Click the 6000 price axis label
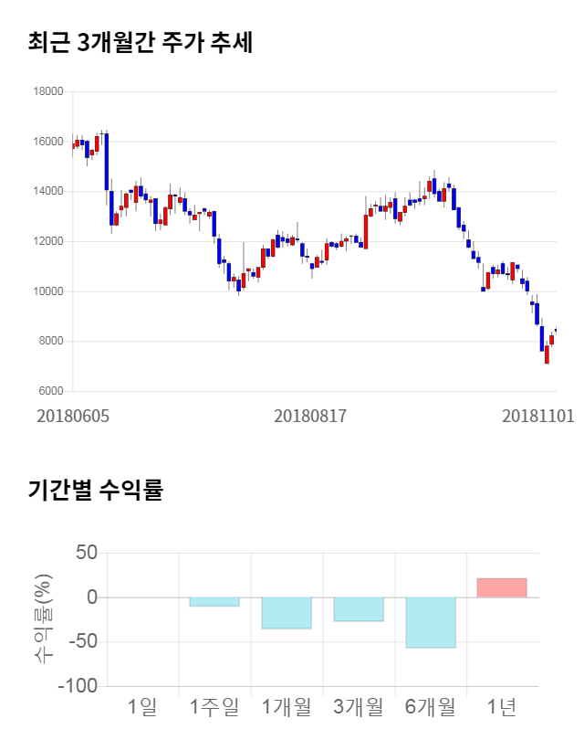Image resolution: width=584 pixels, height=740 pixels. pyautogui.click(x=50, y=391)
